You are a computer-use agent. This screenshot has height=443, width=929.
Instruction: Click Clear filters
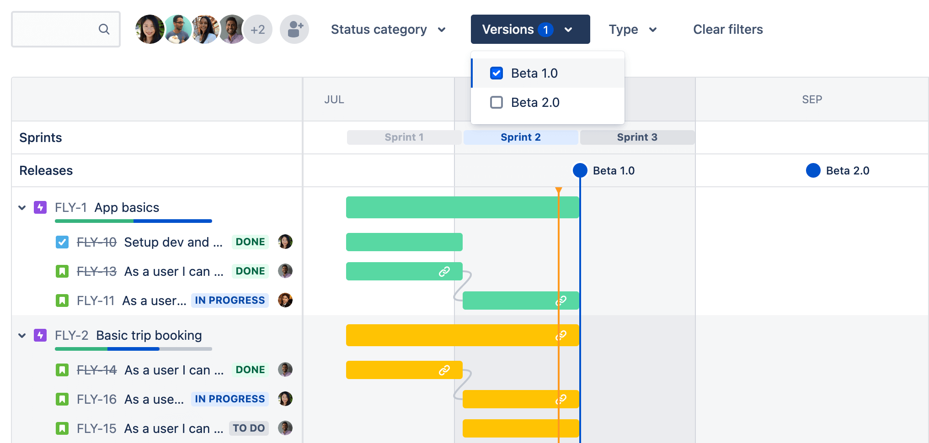tap(727, 29)
